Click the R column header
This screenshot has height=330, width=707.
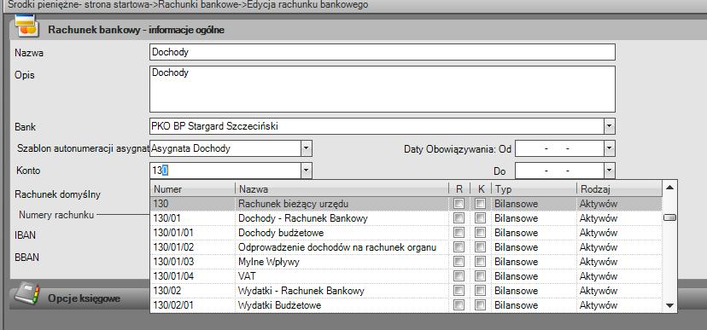tap(459, 188)
